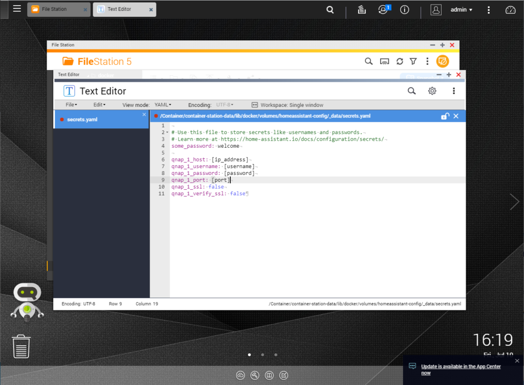
Task: Click the file path in the blue header
Action: click(265, 116)
